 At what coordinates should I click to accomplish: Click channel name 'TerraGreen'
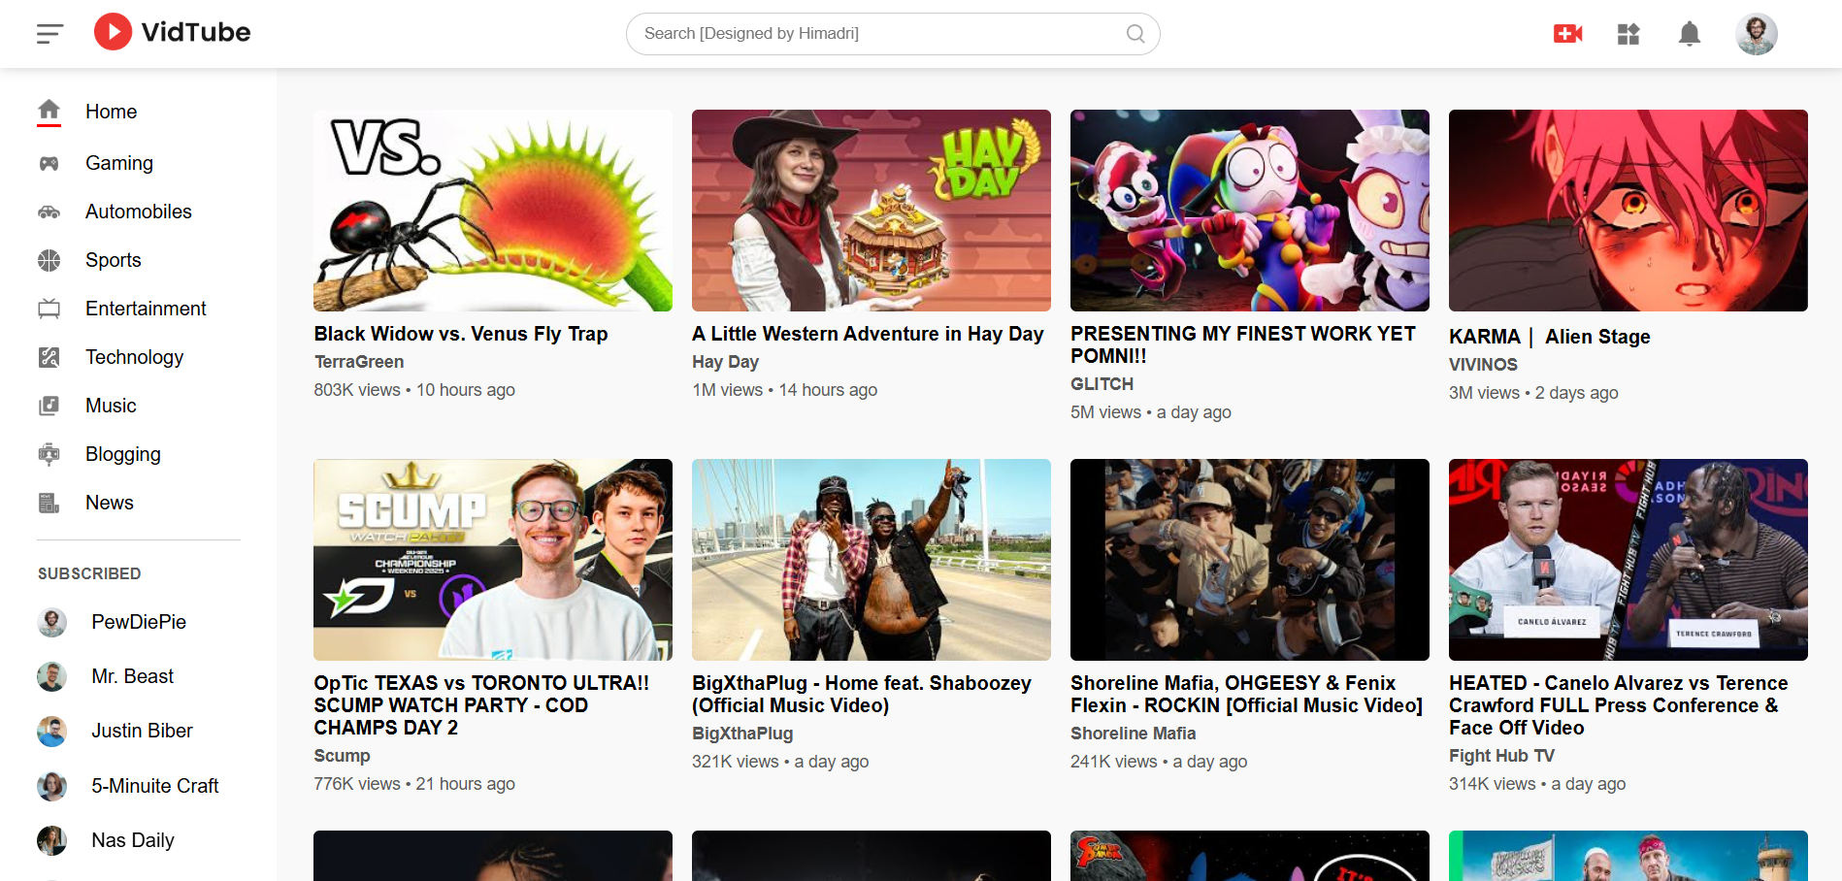[x=359, y=362]
